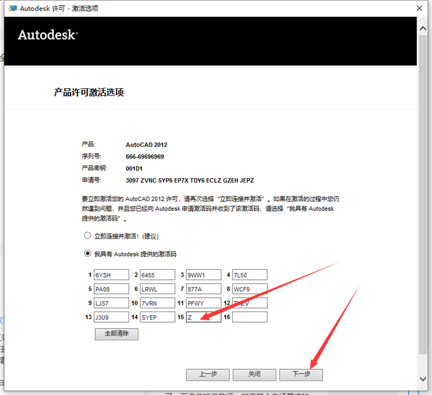432x395 pixels.
Task: Click activation code field 11 with PFWY
Action: (x=204, y=303)
